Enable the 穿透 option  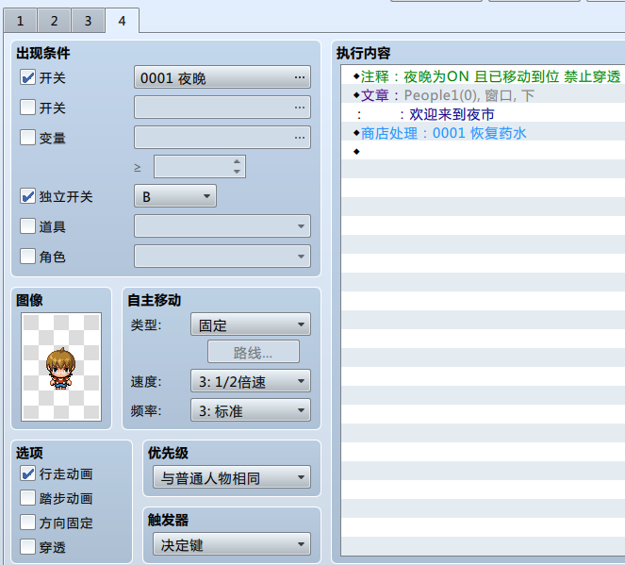pos(27,547)
